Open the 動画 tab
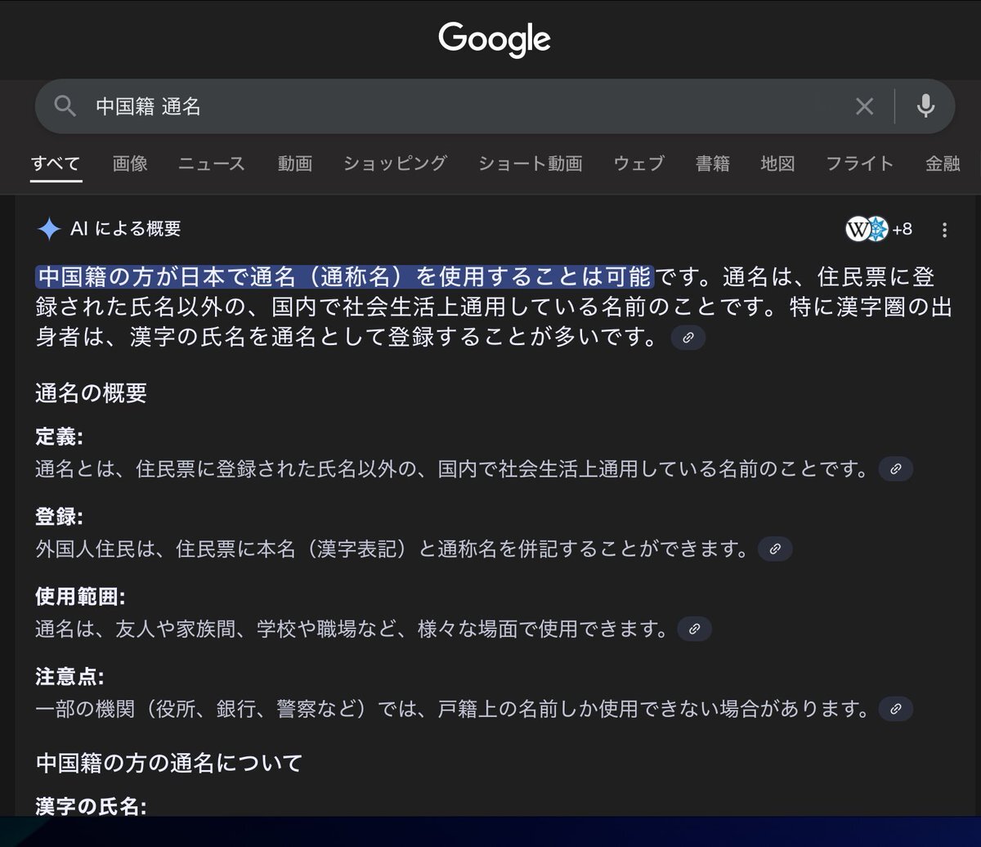This screenshot has height=847, width=981. point(294,164)
